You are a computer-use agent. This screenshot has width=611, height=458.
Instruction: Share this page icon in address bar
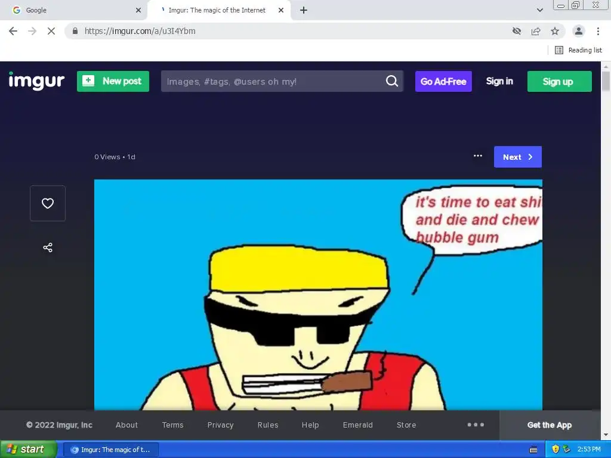pos(536,31)
